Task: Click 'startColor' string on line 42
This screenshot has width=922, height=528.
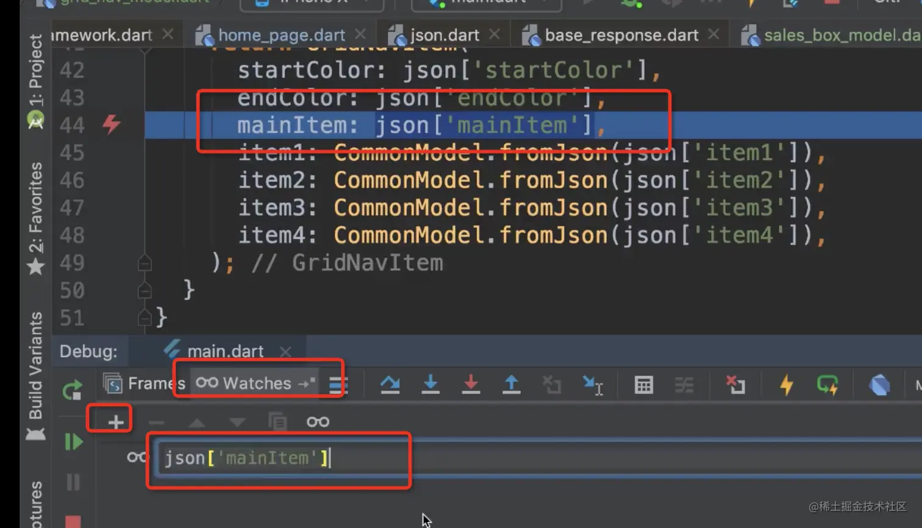Action: point(553,70)
